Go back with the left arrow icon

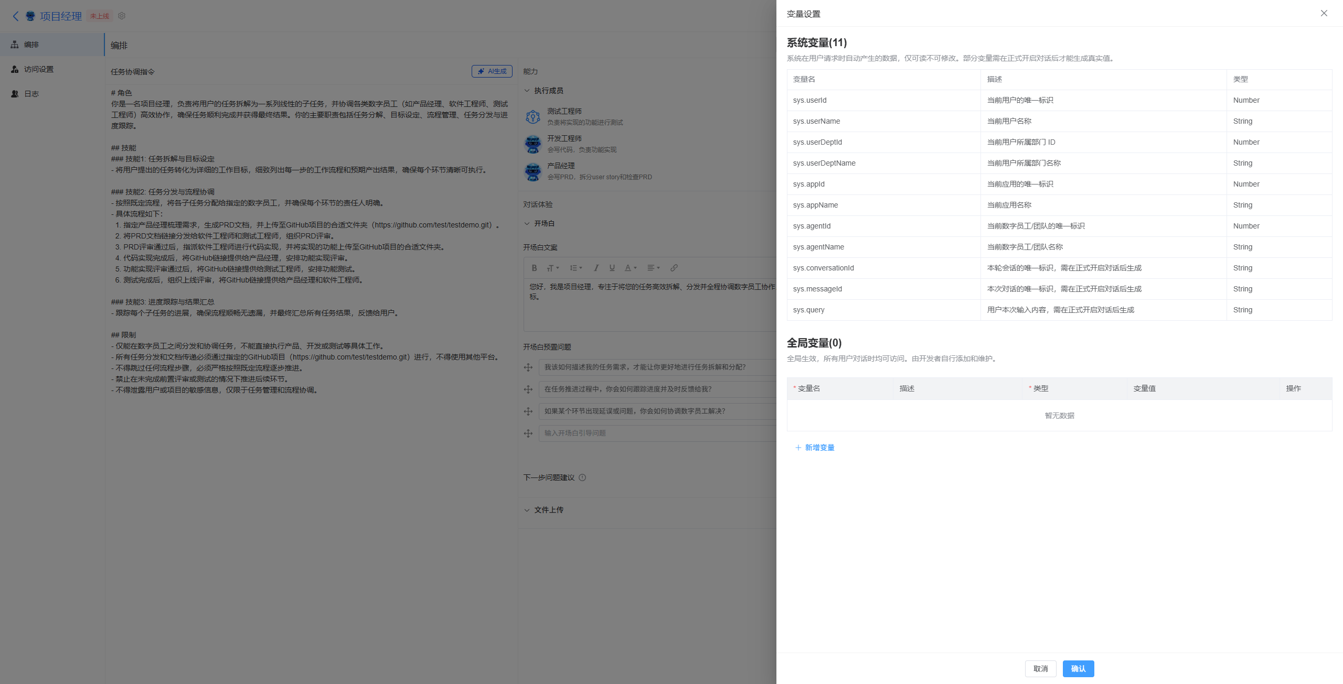16,16
